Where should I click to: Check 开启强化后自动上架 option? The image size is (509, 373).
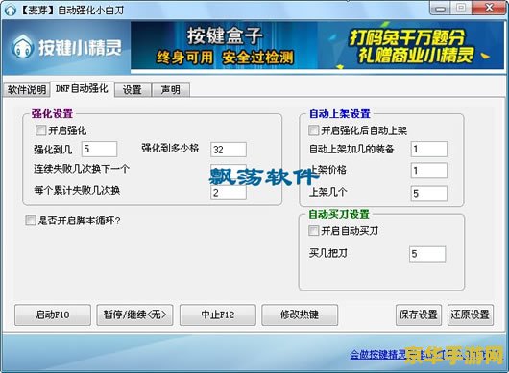coord(314,130)
